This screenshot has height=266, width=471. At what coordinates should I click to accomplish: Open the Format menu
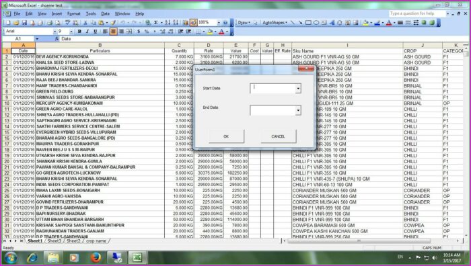pyautogui.click(x=73, y=13)
